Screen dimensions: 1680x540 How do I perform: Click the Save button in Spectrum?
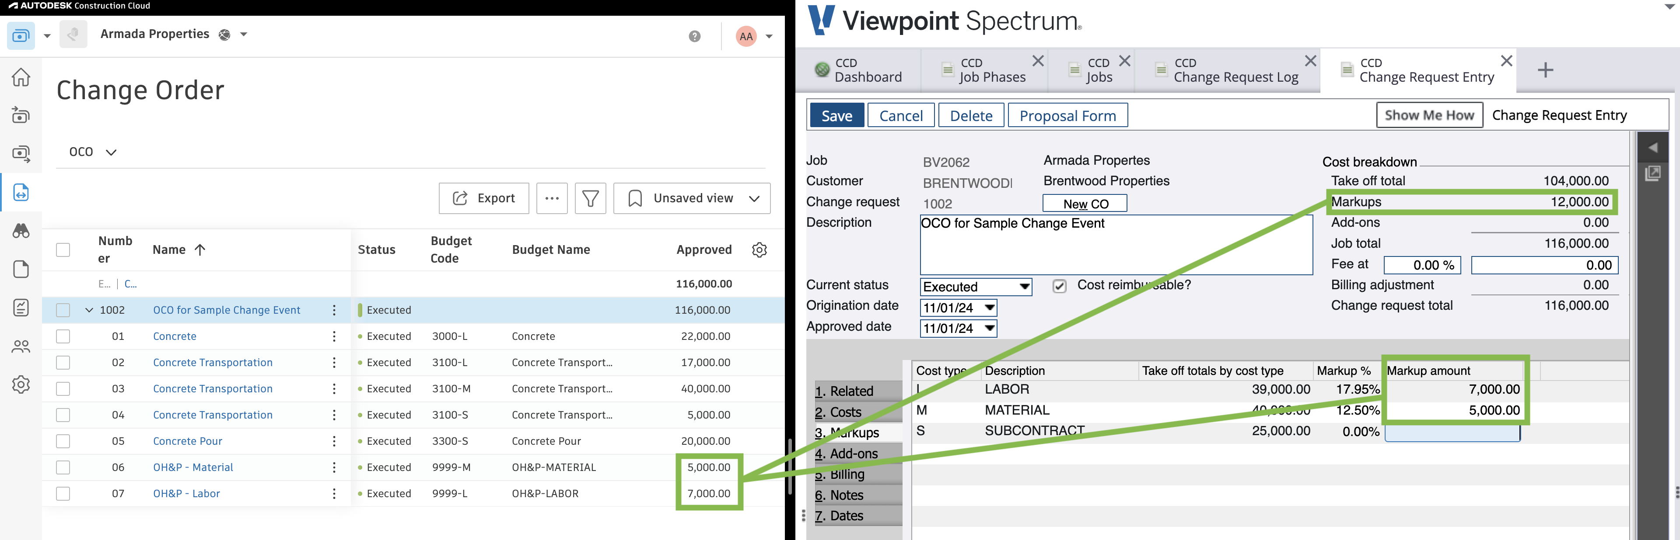click(837, 115)
